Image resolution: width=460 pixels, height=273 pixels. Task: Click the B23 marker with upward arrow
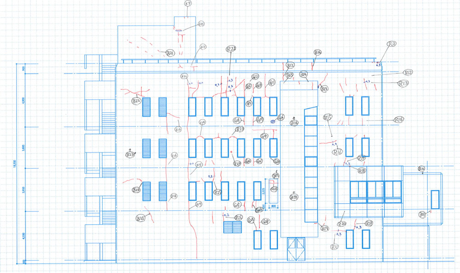(x=130, y=155)
